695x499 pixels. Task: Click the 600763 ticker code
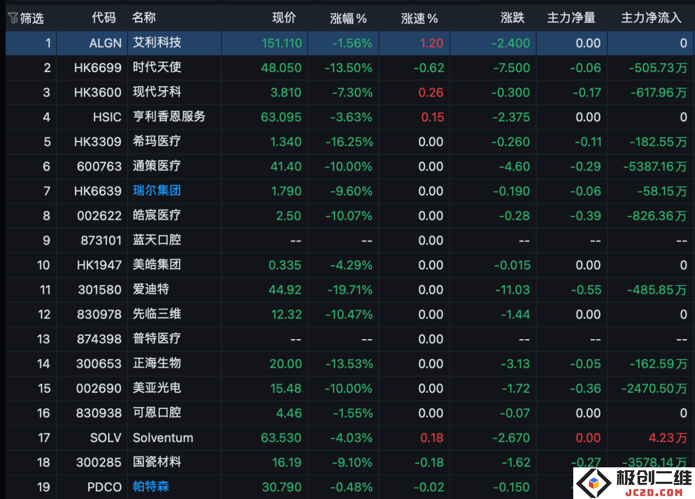(99, 167)
